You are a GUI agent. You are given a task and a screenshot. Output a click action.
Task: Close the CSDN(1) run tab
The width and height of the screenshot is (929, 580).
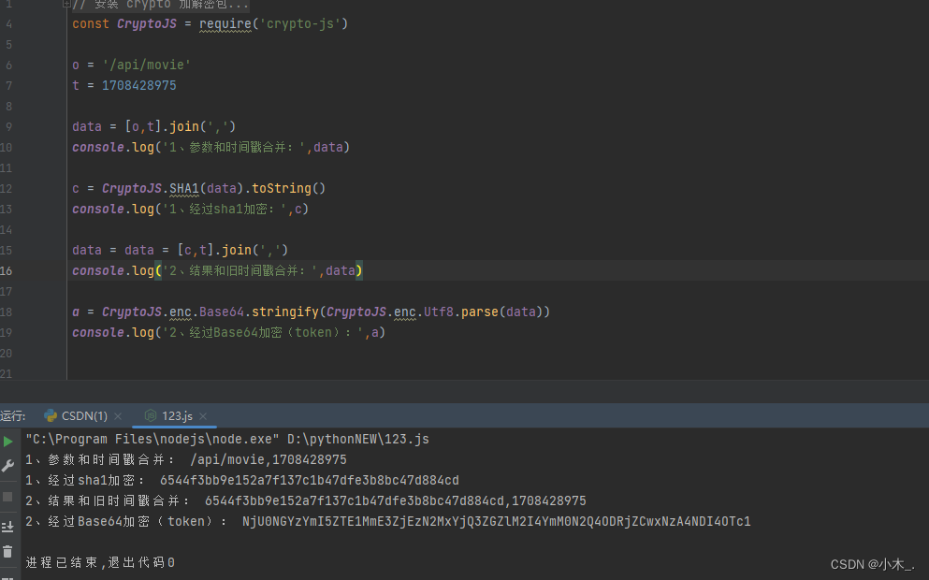pyautogui.click(x=118, y=414)
